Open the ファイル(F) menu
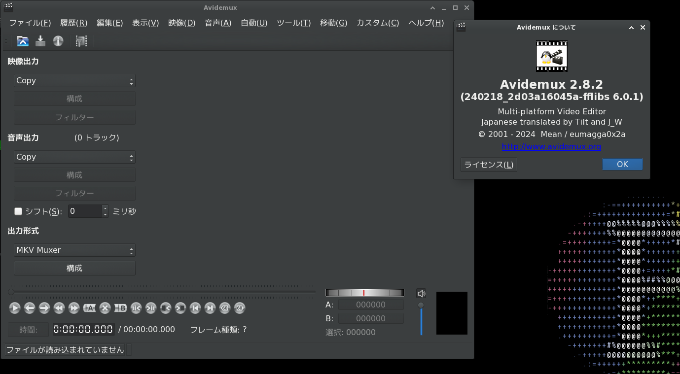The height and width of the screenshot is (374, 680). click(x=30, y=23)
